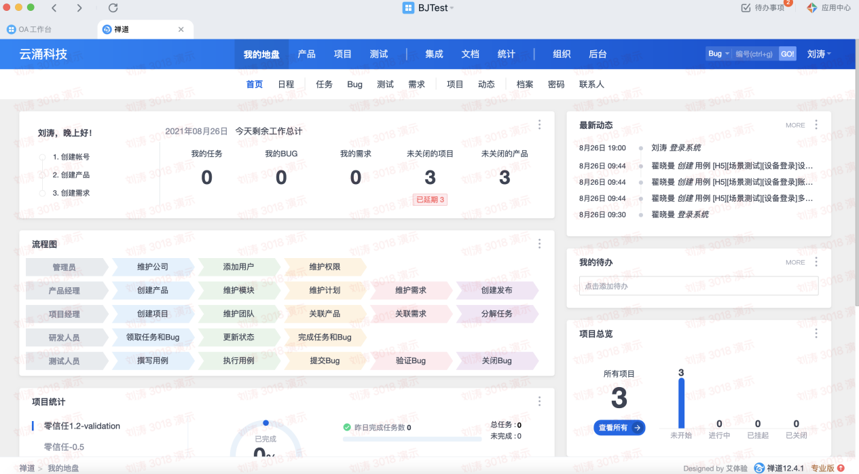Screen dimensions: 859x474
Task: Click MORE link in 我的待办 panel
Action: coord(795,262)
